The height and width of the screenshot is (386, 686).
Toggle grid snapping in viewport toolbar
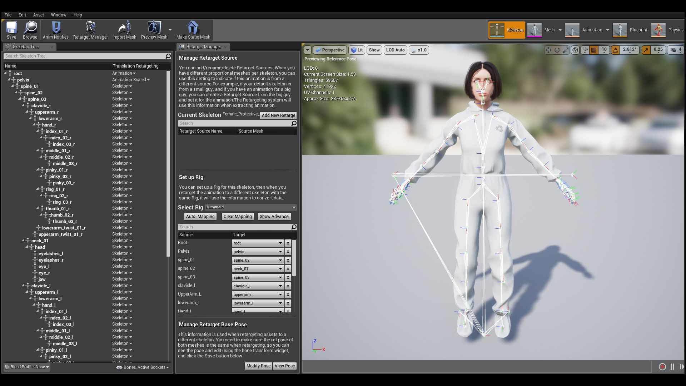[x=594, y=50]
